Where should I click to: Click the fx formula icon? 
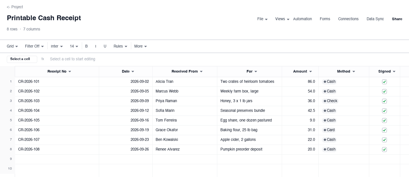tap(43, 59)
